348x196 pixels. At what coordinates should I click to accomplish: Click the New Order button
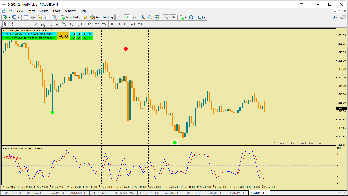71,17
